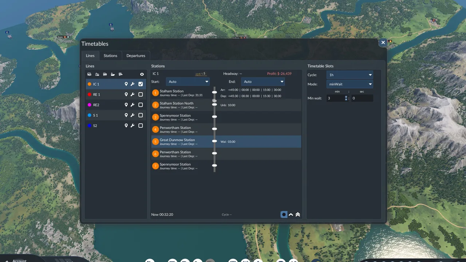Click the double up-chevron icon
The image size is (466, 262).
pyautogui.click(x=298, y=214)
